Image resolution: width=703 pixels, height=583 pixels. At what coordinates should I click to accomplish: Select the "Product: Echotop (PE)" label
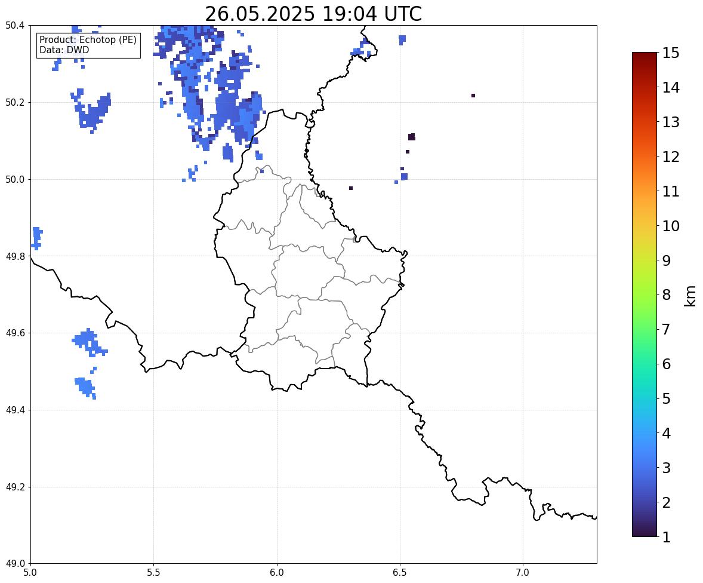point(88,40)
